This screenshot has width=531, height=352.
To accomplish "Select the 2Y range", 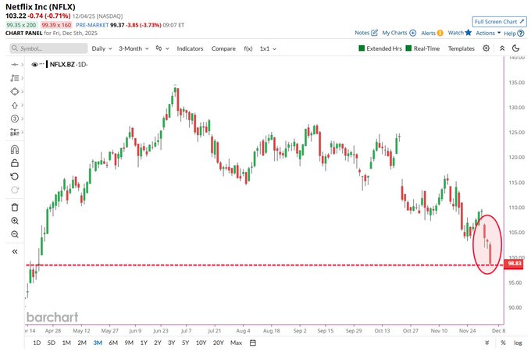I will 158,343.
